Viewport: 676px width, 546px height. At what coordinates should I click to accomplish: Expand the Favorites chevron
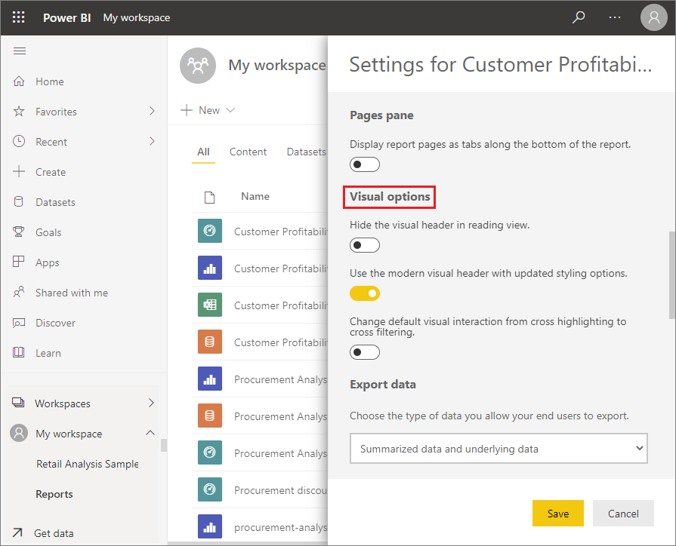(152, 111)
